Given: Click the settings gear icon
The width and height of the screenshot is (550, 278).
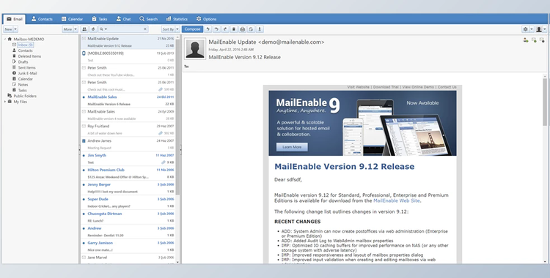Looking at the screenshot, I should coord(525,29).
